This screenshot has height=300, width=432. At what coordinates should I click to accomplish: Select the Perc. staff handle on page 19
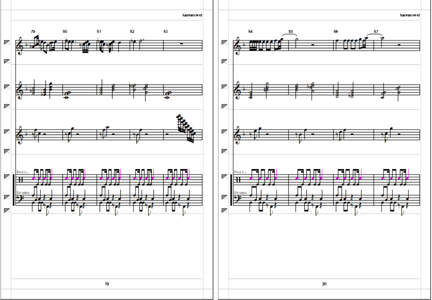[x=7, y=177]
